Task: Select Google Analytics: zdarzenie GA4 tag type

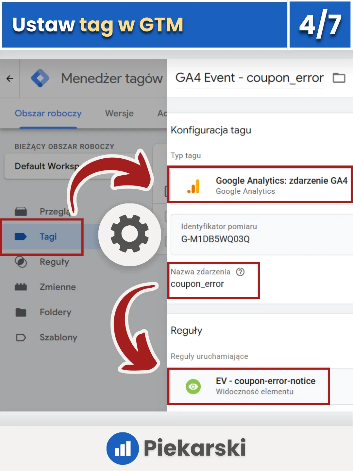Action: [x=260, y=185]
